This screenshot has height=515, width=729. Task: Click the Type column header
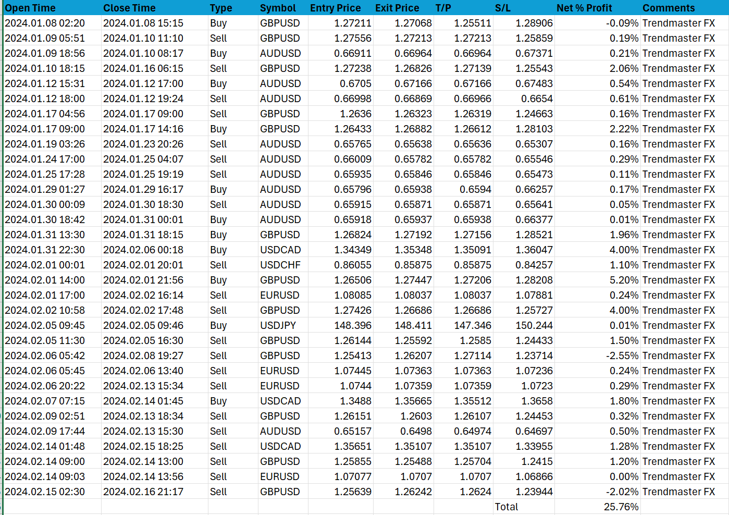coord(233,8)
